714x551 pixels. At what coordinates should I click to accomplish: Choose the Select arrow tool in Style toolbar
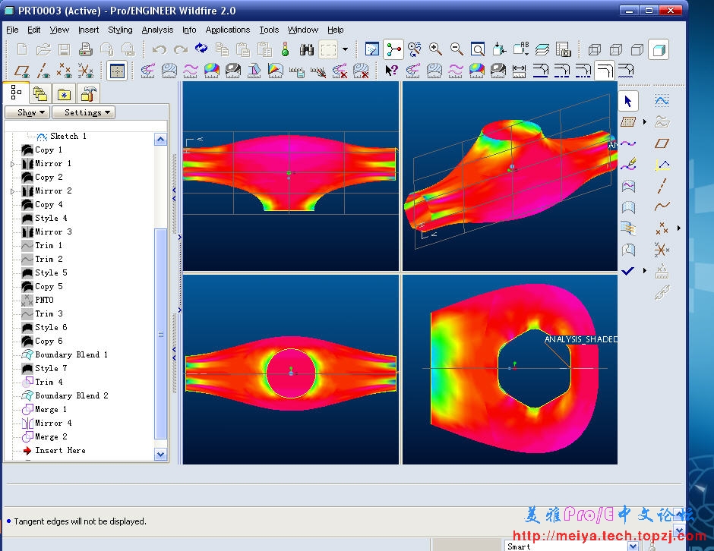(628, 101)
